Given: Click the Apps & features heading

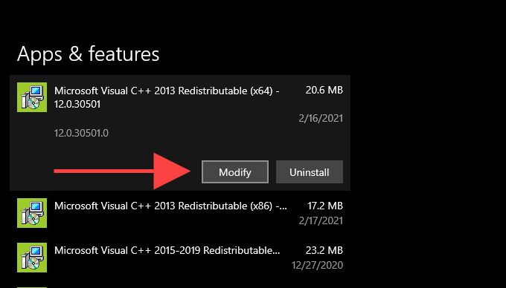Looking at the screenshot, I should click(x=88, y=53).
